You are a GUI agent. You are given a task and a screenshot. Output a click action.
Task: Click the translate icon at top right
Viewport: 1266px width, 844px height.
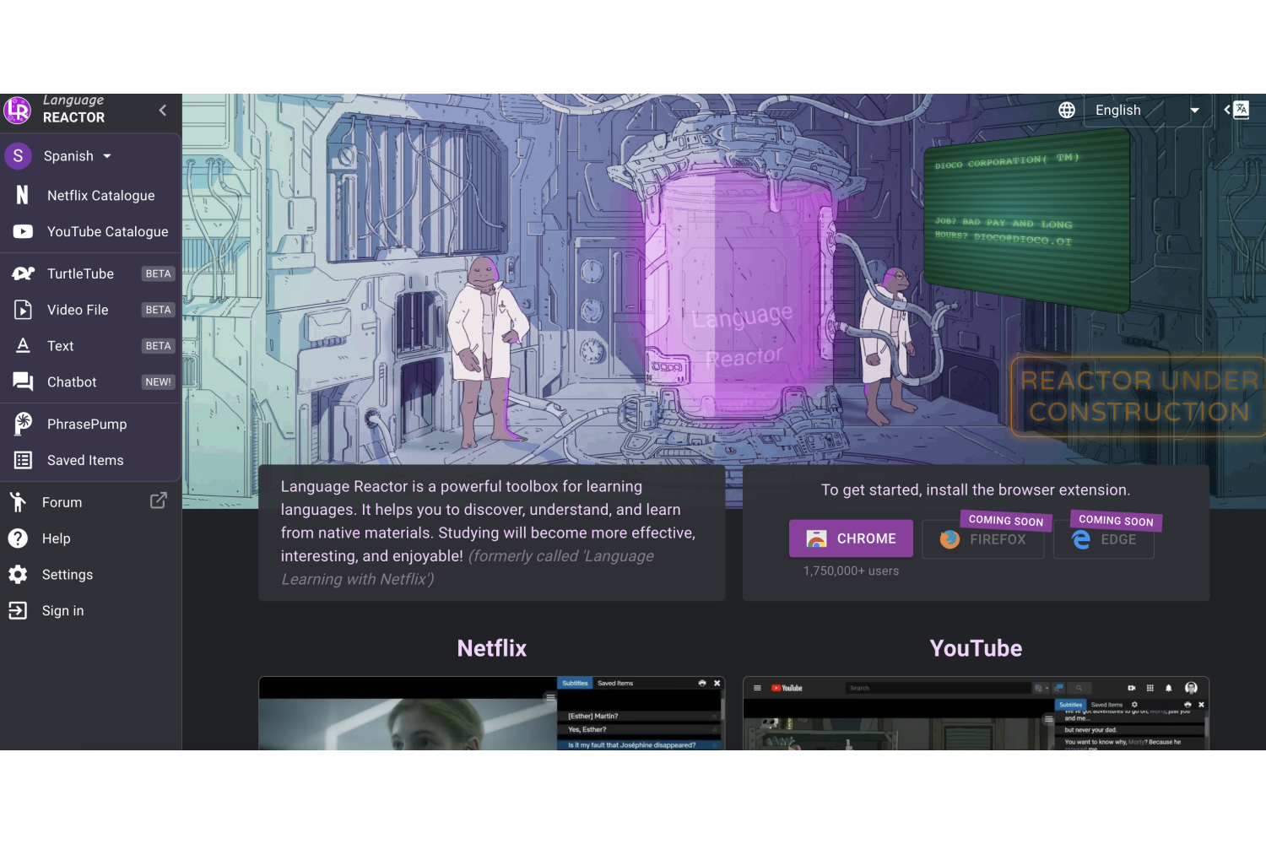[x=1236, y=110]
